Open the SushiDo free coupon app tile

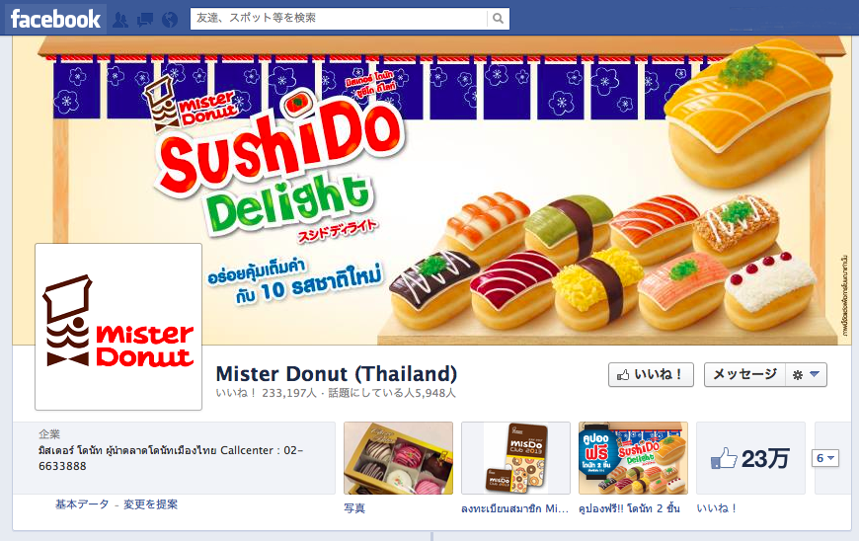click(633, 458)
